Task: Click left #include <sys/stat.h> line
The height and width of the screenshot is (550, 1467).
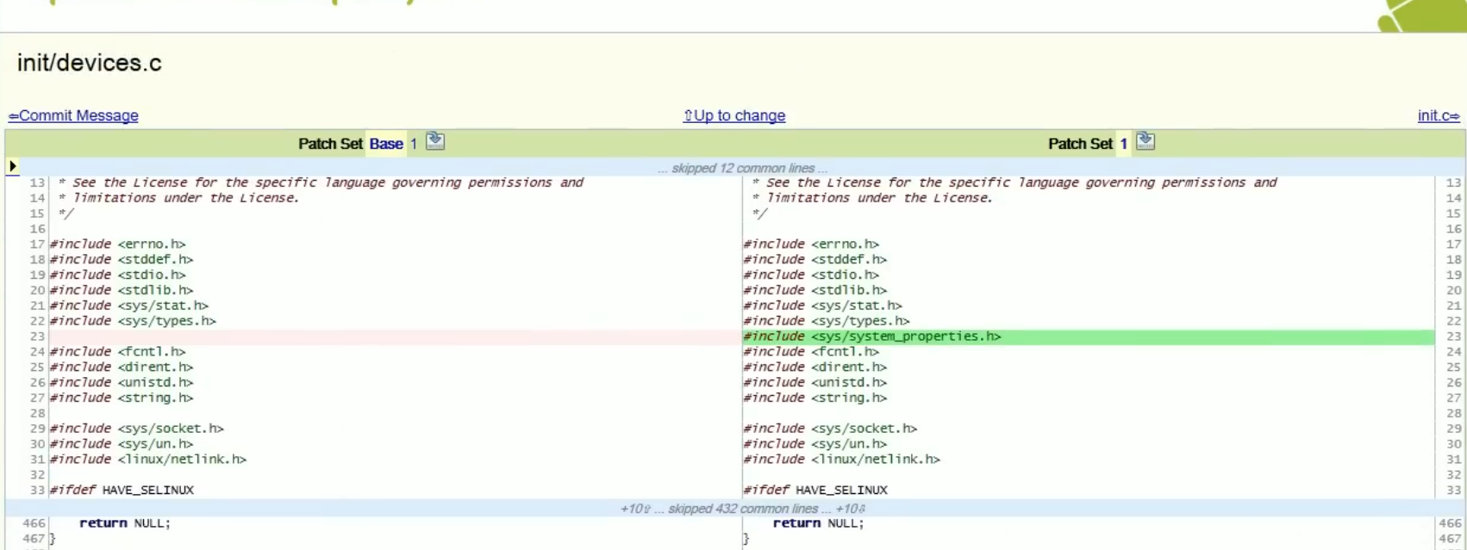Action: pos(129,306)
